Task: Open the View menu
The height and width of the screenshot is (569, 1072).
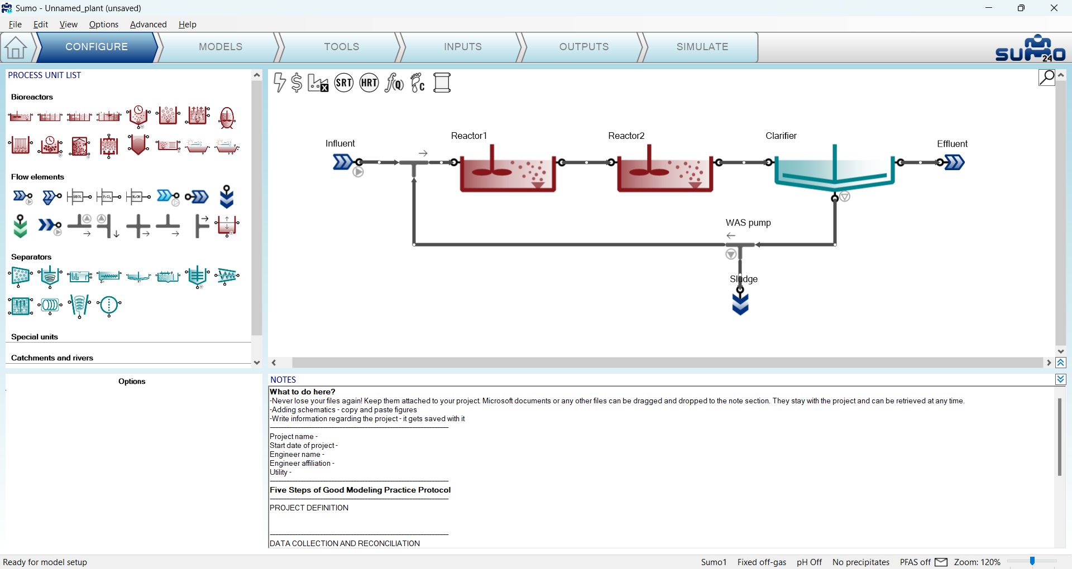Action: tap(69, 25)
